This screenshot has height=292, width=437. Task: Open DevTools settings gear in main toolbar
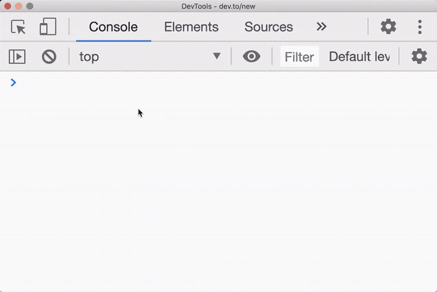pos(388,27)
